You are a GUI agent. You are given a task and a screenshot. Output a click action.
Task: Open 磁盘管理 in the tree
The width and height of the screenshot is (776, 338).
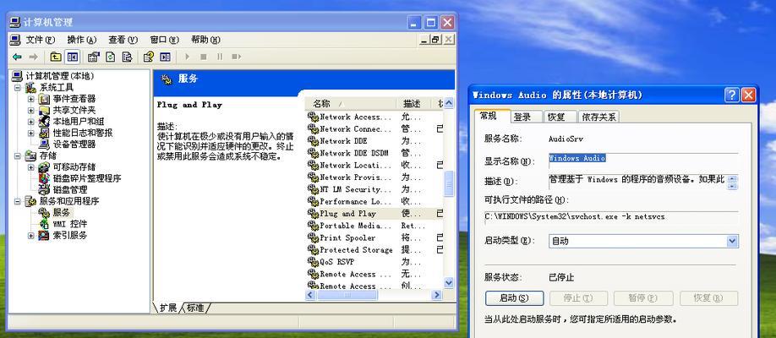(70, 189)
